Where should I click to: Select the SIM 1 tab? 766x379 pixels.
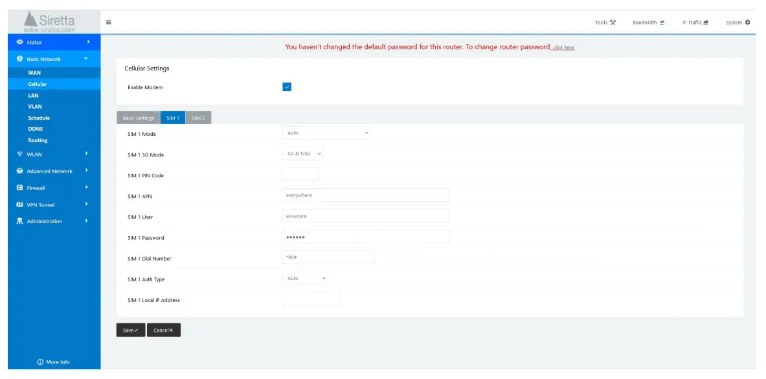[173, 118]
